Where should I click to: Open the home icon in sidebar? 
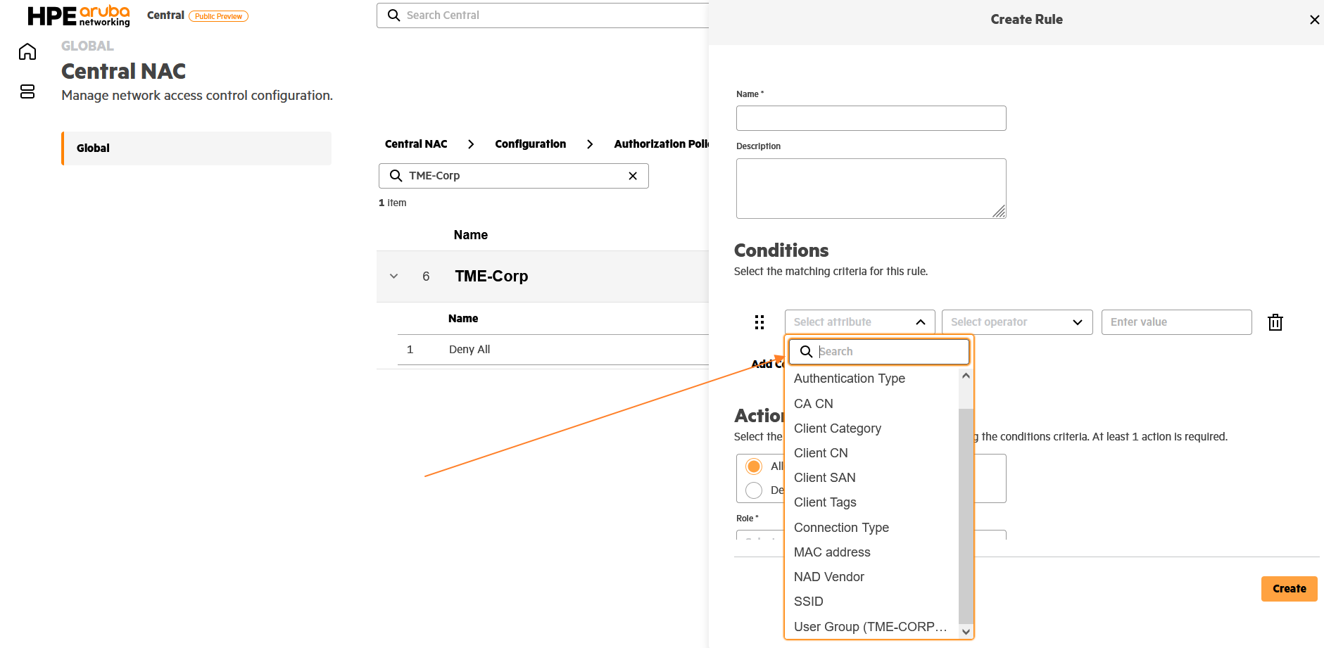(x=27, y=51)
